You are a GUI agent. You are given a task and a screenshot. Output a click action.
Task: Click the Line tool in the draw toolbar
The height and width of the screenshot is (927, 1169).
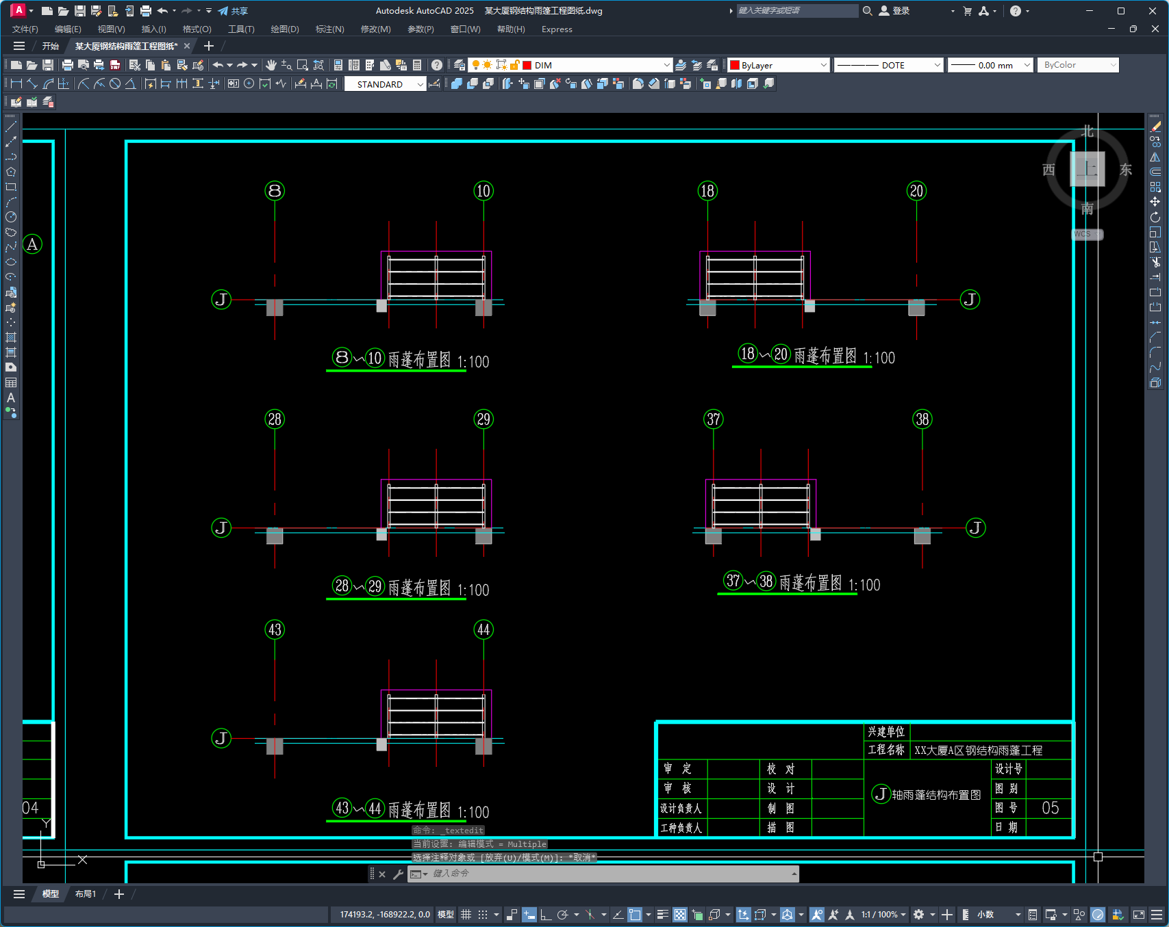[x=11, y=127]
